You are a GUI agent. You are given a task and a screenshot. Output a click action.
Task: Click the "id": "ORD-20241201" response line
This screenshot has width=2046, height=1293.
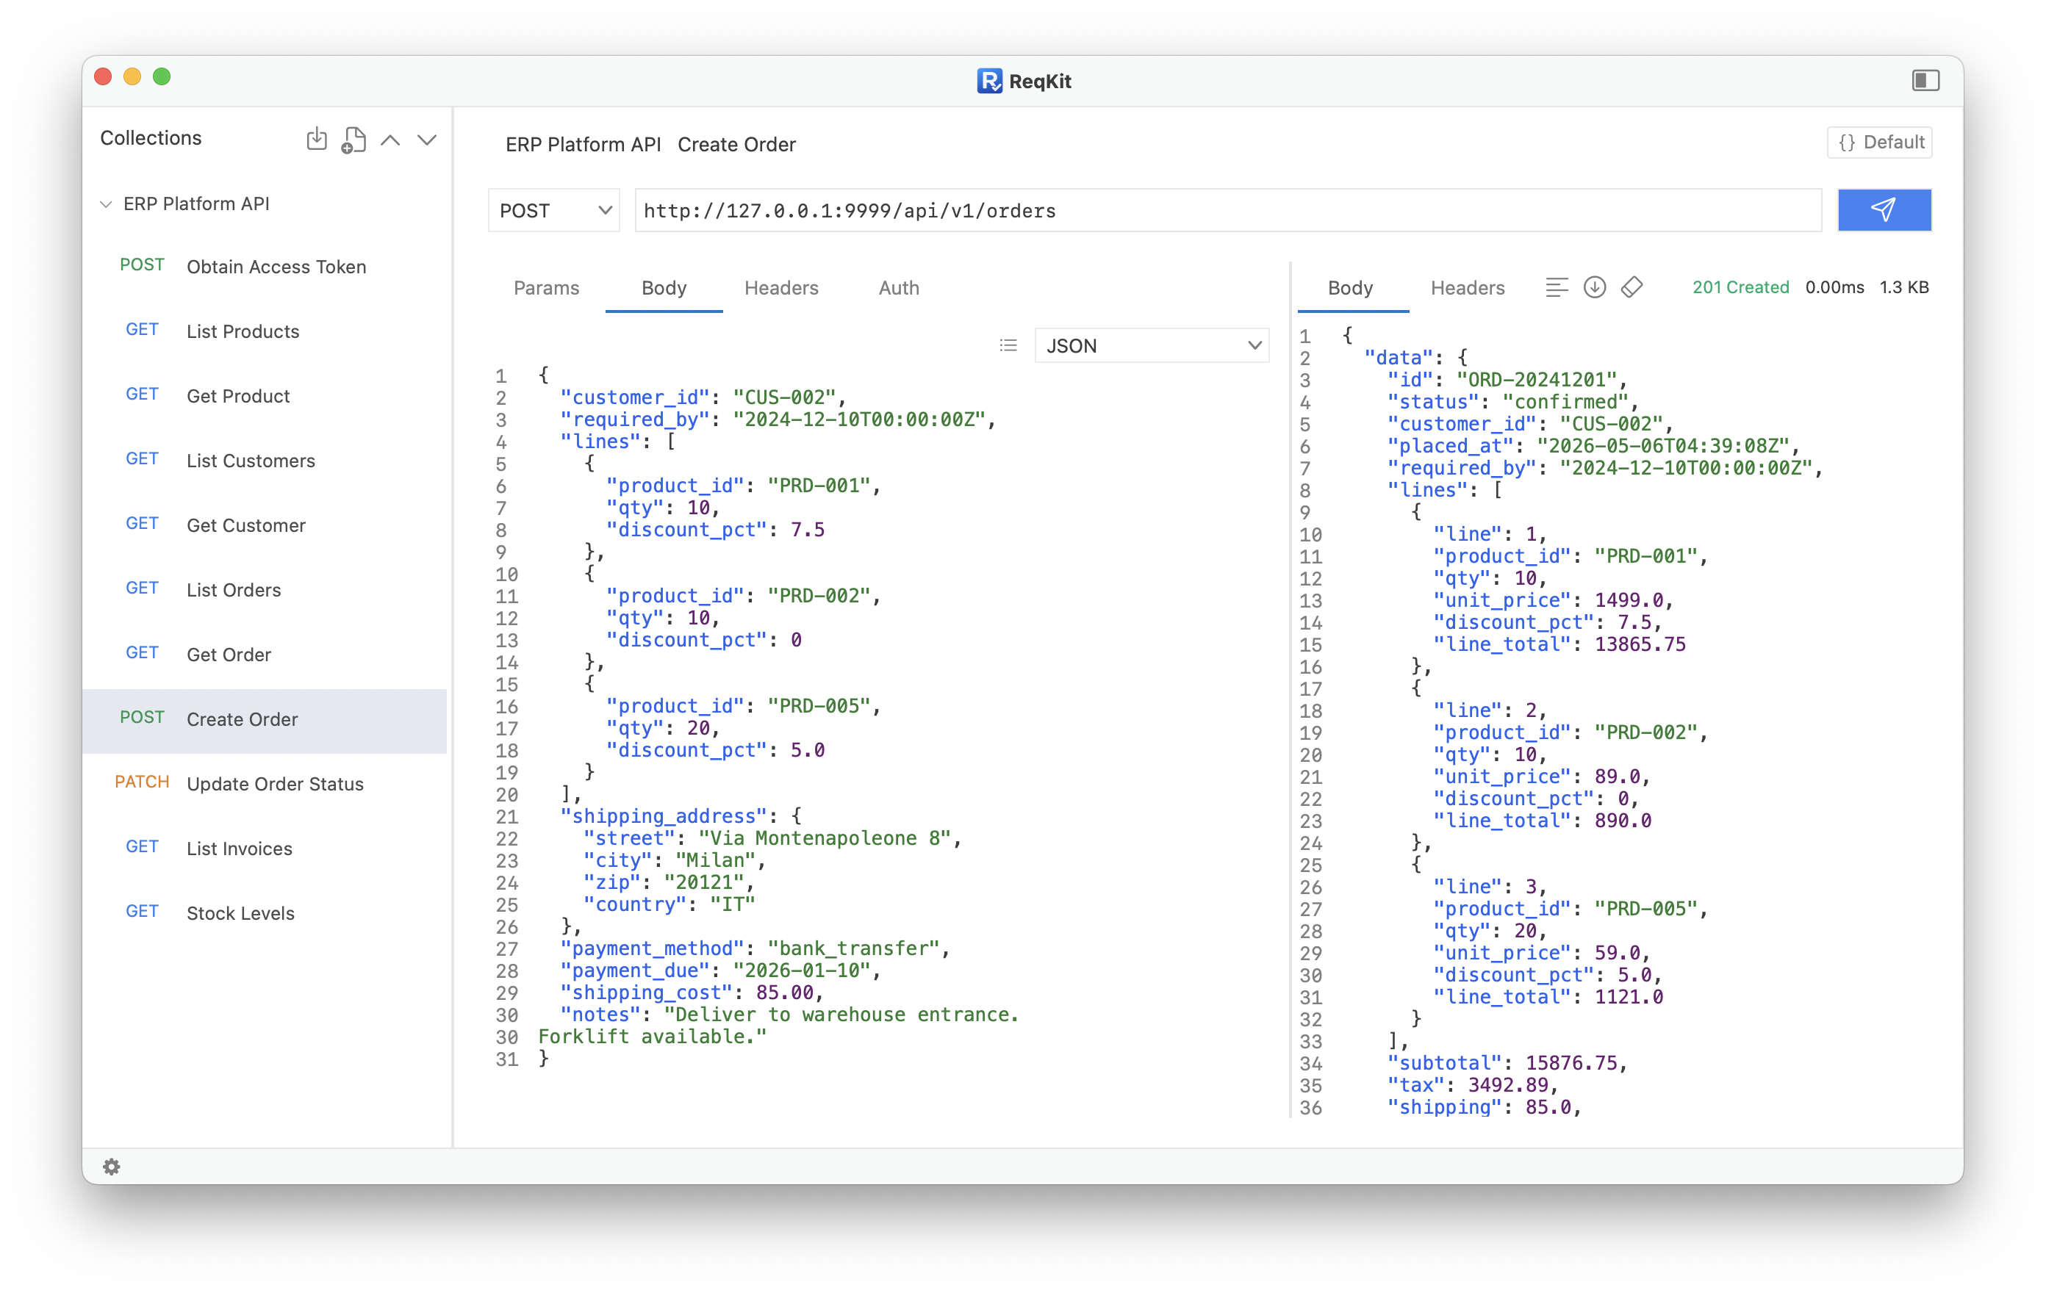(1507, 380)
